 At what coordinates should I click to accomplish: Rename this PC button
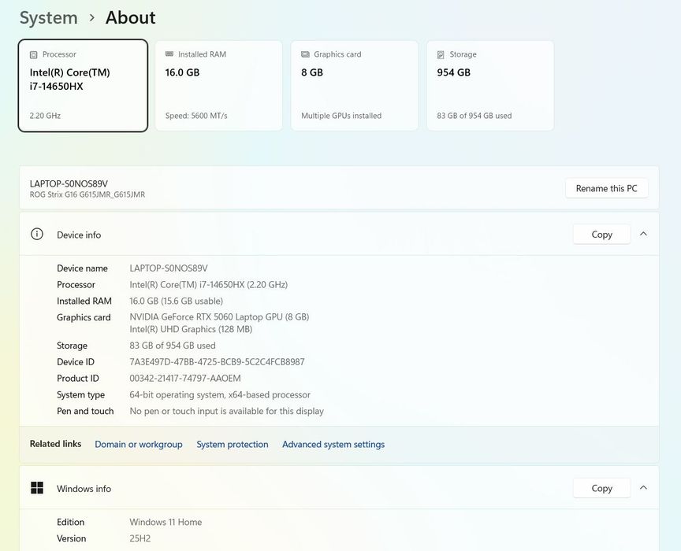(x=607, y=188)
